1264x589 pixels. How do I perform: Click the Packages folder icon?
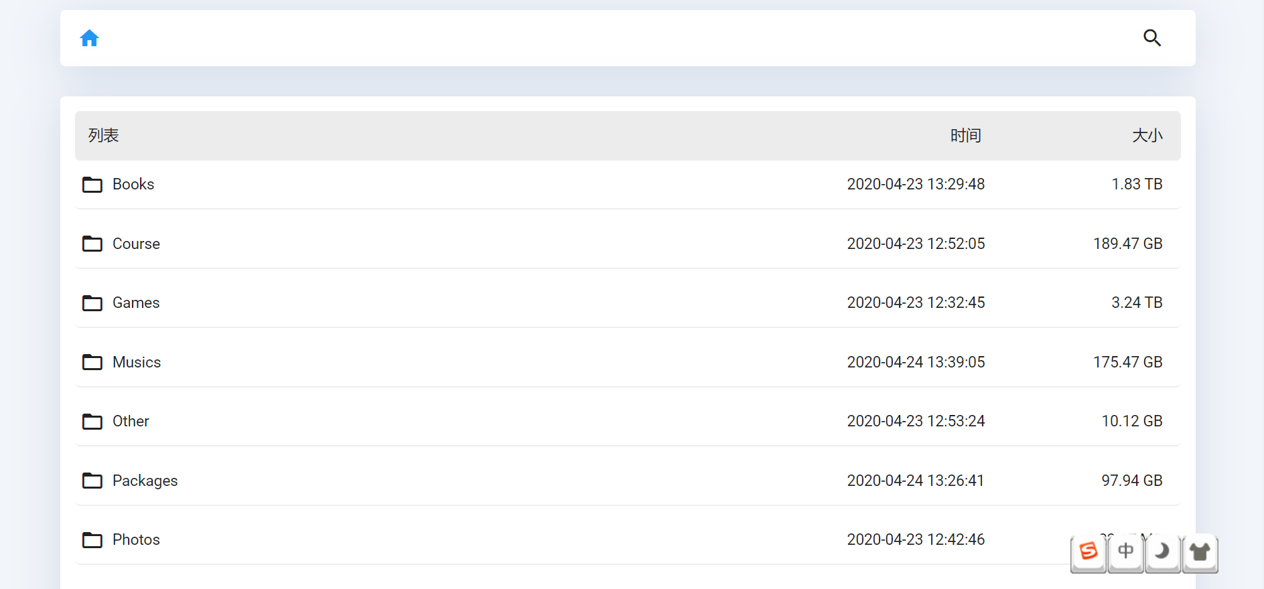point(92,481)
